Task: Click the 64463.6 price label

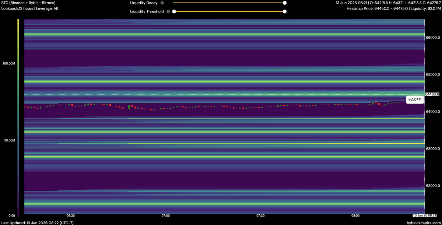Action: [x=432, y=94]
